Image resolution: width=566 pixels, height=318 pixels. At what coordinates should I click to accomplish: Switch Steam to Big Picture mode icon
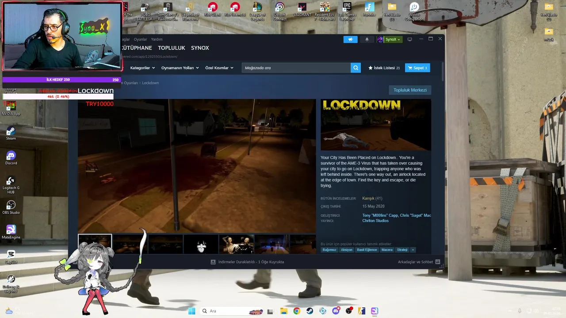click(409, 39)
